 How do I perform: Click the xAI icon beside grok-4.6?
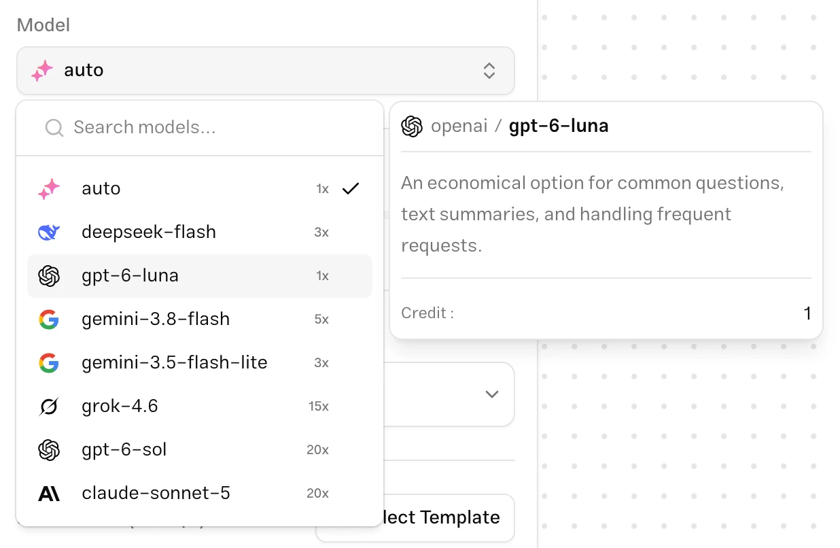(x=49, y=407)
